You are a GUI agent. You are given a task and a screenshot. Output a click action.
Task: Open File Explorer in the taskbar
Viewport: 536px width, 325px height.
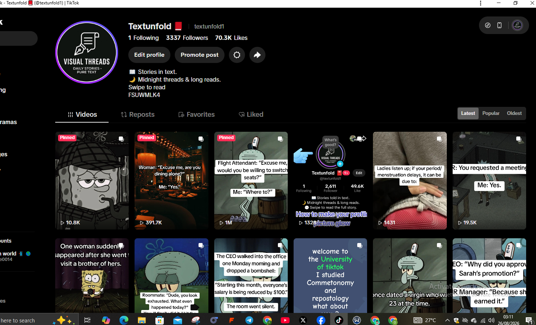(142, 320)
